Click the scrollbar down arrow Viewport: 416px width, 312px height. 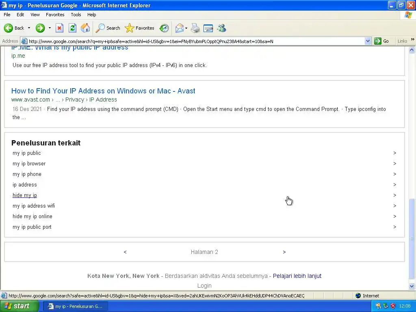[x=412, y=286]
